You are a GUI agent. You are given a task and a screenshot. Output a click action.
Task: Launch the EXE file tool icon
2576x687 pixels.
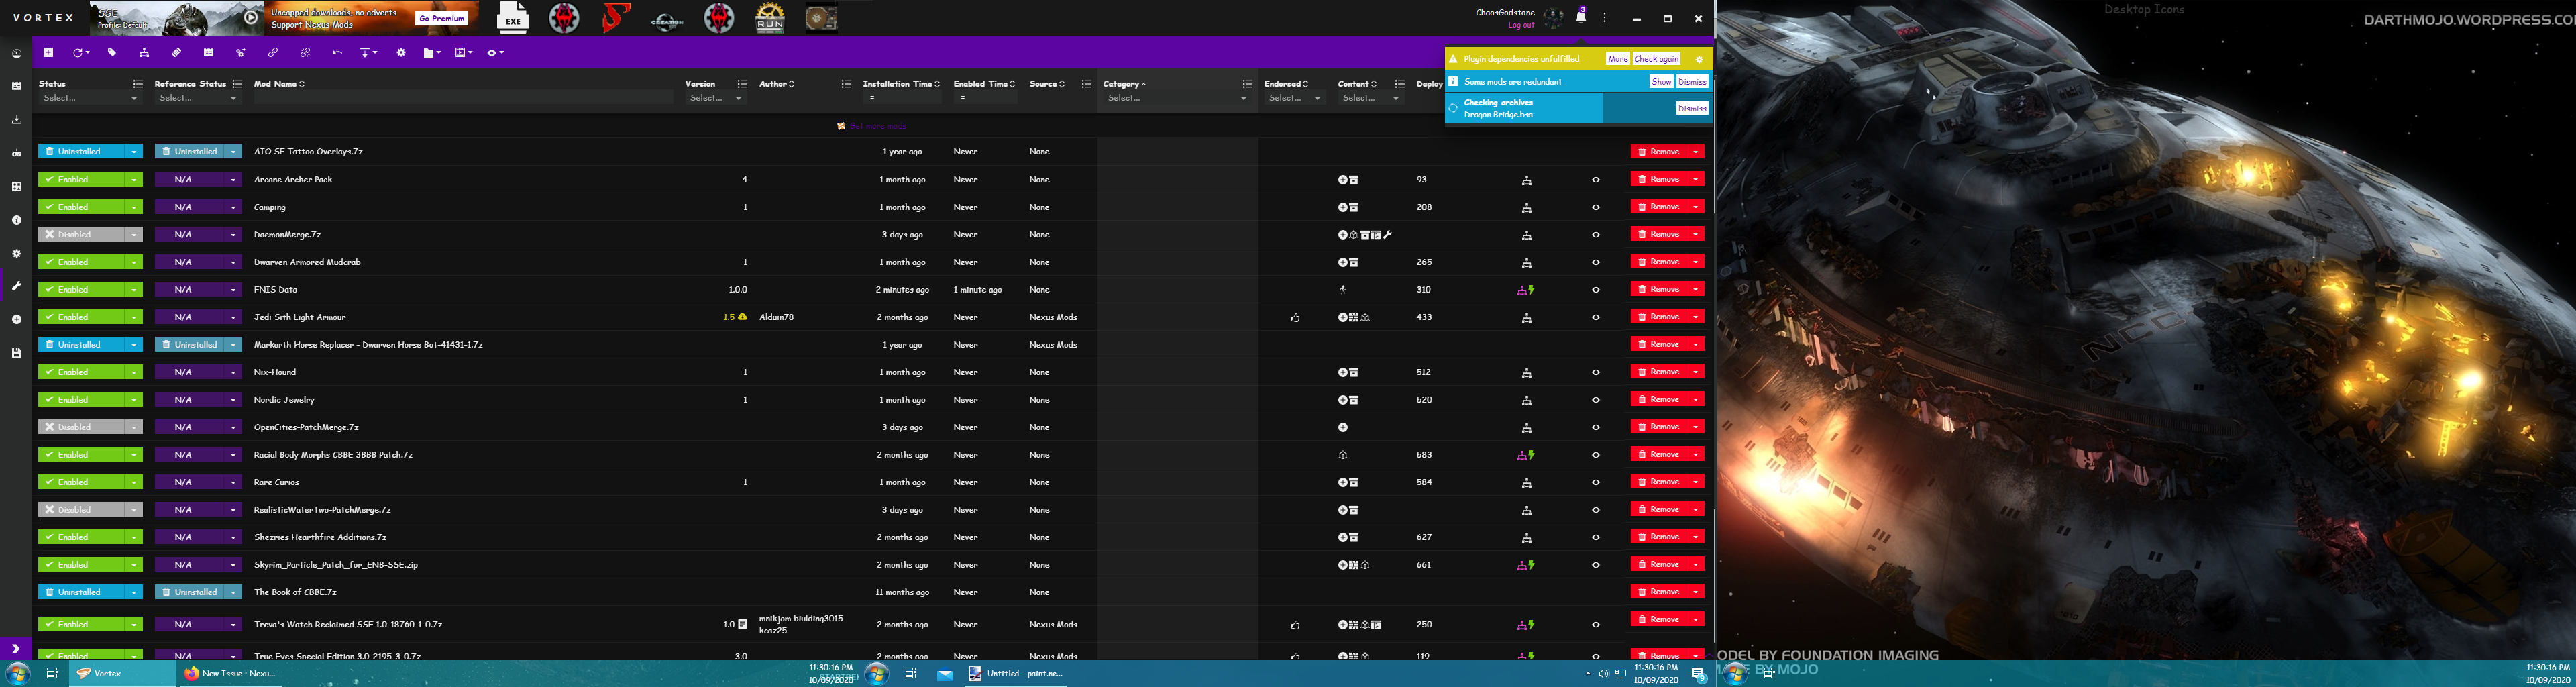(513, 17)
